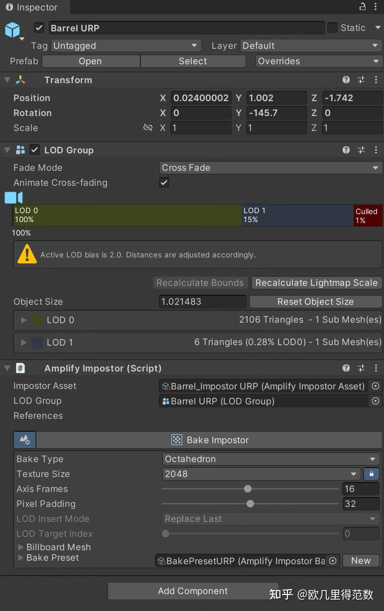Adjust the Pixel Padding slider
The width and height of the screenshot is (384, 611).
(x=251, y=503)
